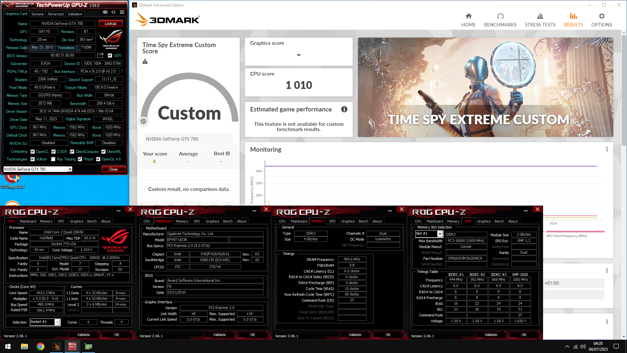
Task: Select About tab in SPD CPU-Z window
Action: tap(513, 221)
